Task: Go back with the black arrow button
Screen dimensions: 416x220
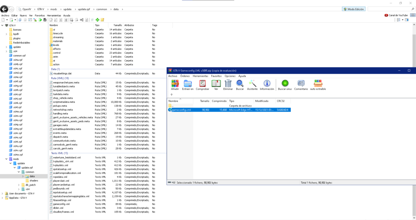Action: (x=4, y=9)
